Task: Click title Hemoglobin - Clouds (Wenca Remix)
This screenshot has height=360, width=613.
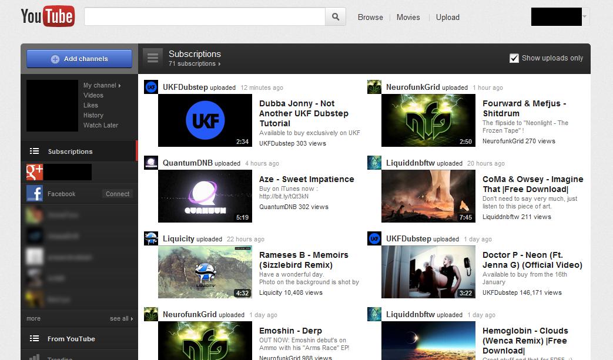Action: [x=525, y=341]
